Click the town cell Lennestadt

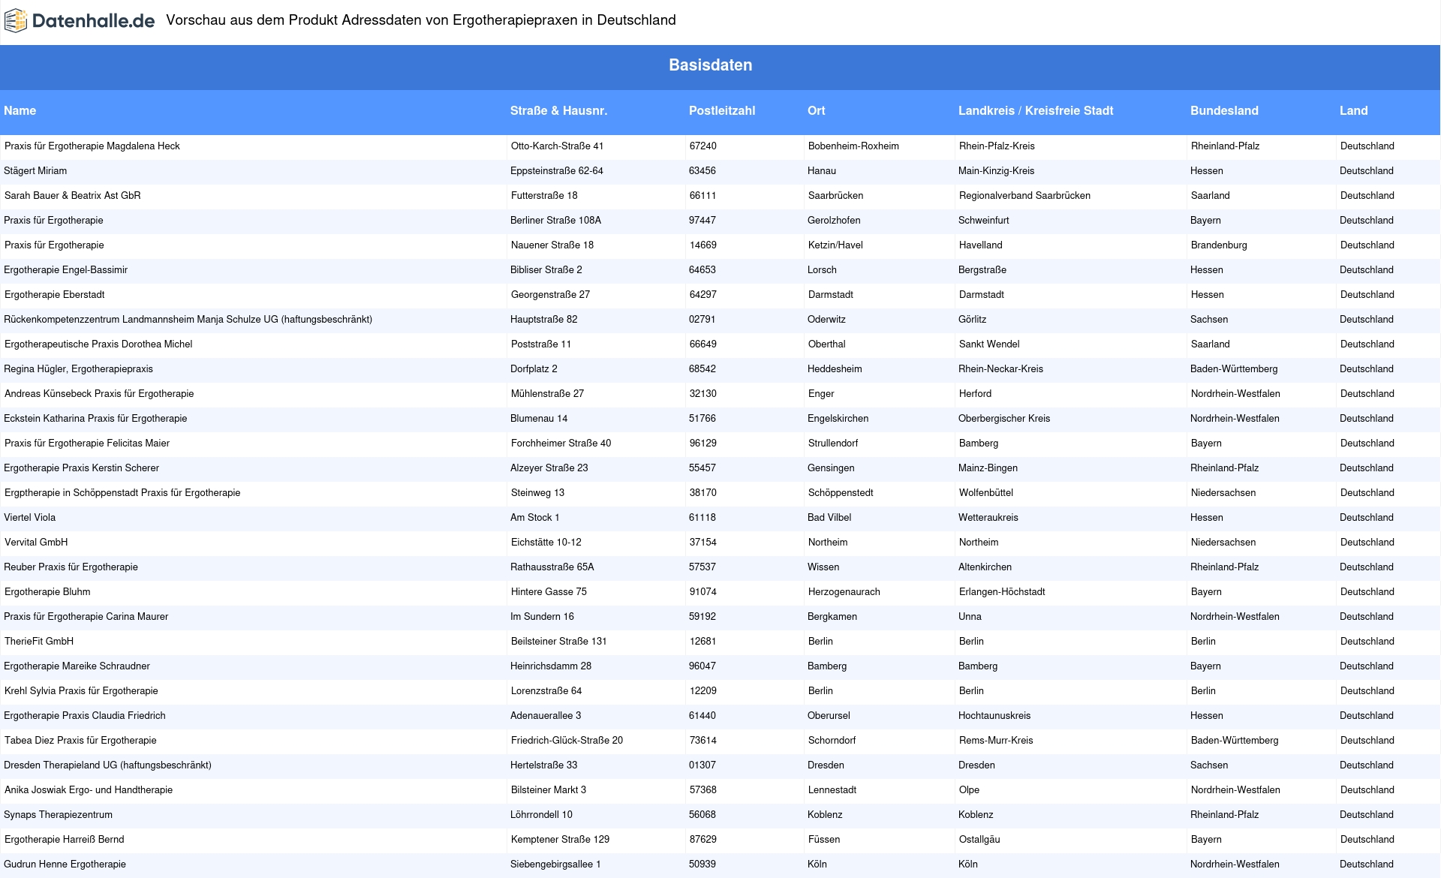point(832,790)
